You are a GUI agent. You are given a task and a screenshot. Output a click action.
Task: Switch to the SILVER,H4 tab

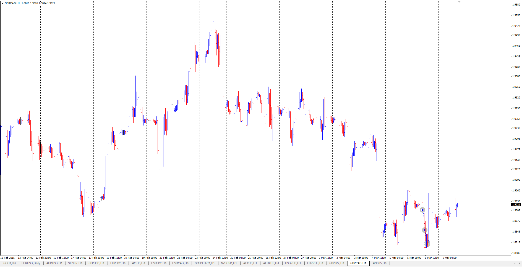[75, 263]
